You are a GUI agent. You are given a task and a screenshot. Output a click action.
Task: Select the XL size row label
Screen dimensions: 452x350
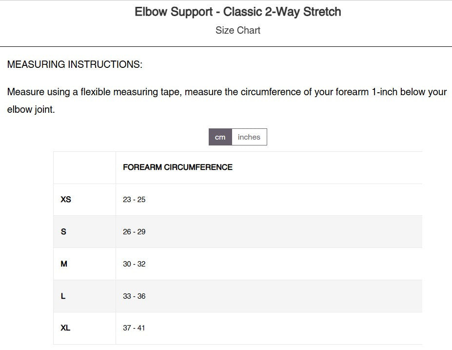65,328
